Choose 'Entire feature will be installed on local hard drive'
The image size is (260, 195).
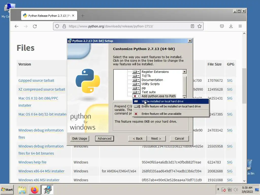[171, 106]
